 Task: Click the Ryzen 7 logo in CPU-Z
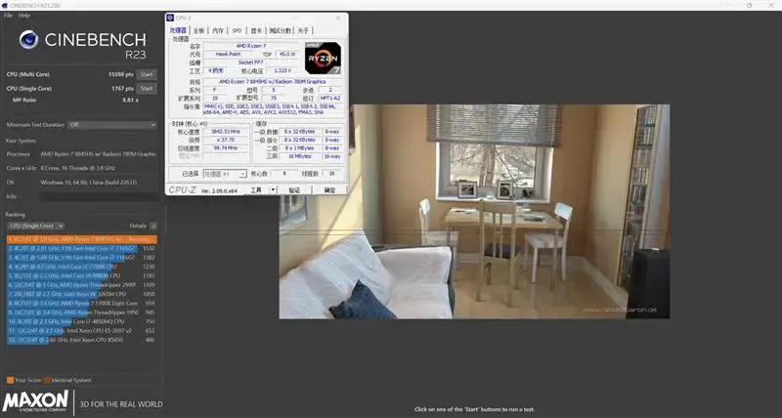(x=324, y=58)
